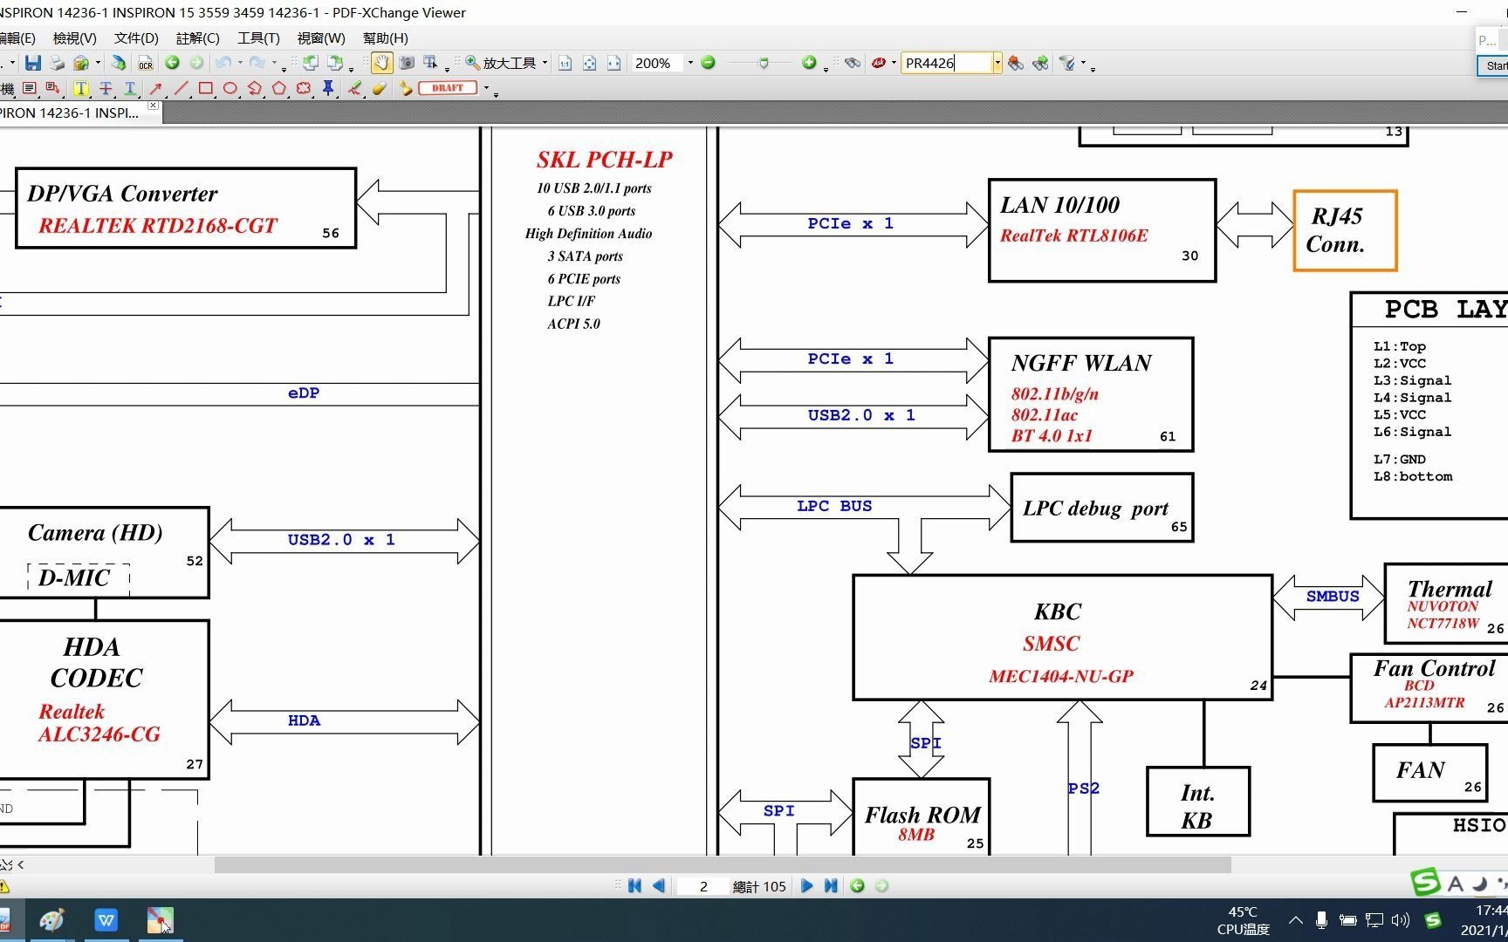Activate the Snapshot camera tool

click(407, 63)
